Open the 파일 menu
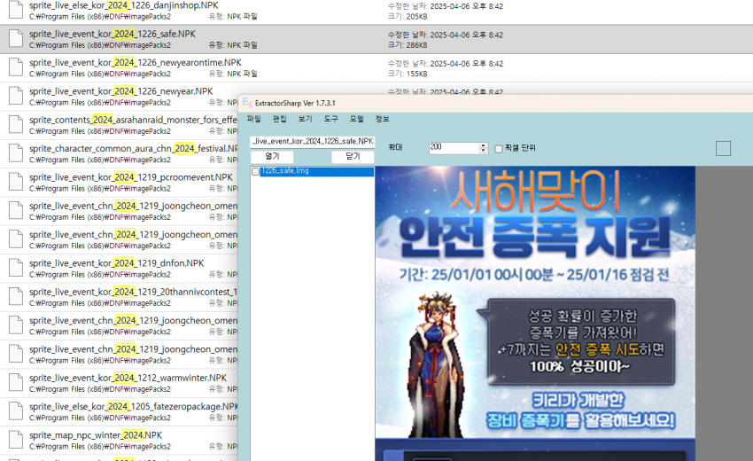This screenshot has height=461, width=753. [254, 119]
